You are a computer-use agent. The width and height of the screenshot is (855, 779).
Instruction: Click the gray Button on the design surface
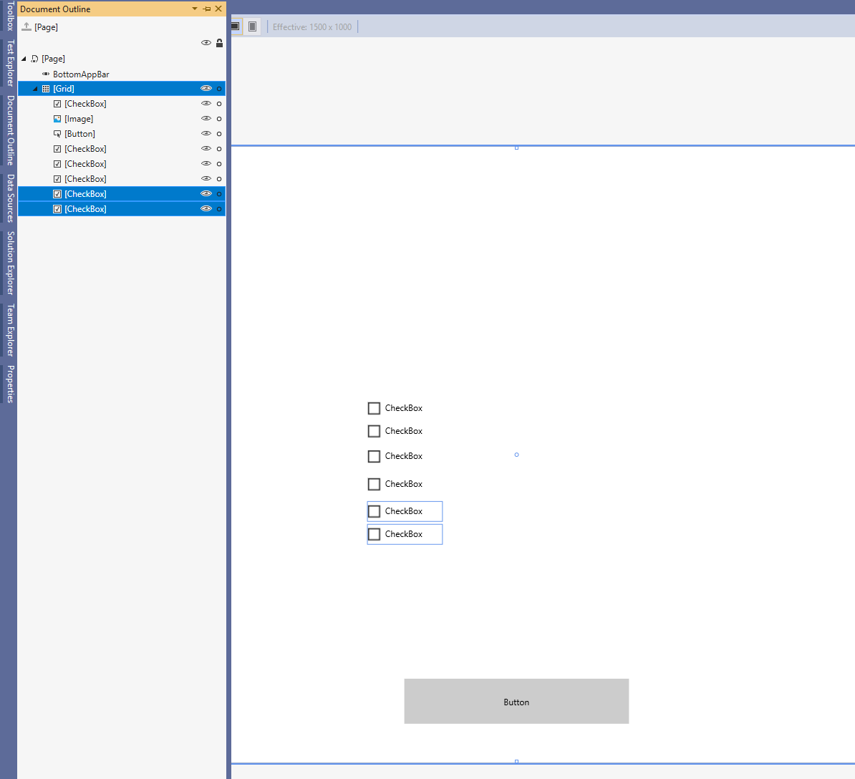(x=516, y=701)
